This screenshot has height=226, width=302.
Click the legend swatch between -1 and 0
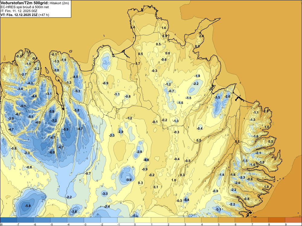click(126, 220)
